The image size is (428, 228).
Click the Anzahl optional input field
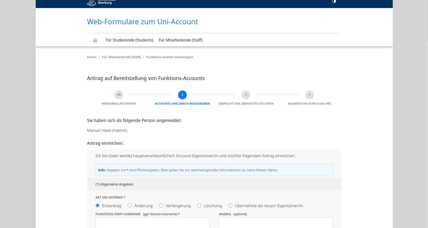pyautogui.click(x=276, y=223)
